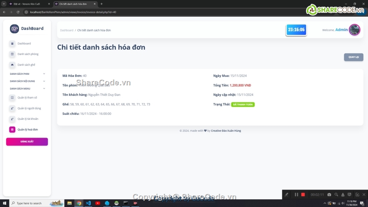This screenshot has width=368, height=207.
Task: Click the Admin avatar picture
Action: [x=354, y=30]
